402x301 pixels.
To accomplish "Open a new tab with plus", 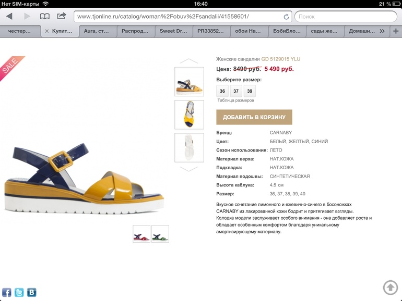I will [396, 31].
